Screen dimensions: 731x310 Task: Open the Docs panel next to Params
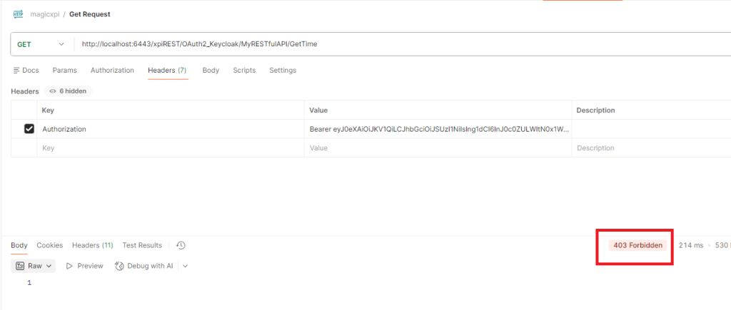[26, 71]
